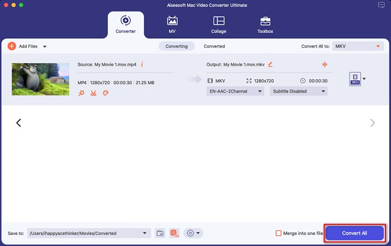391x246 pixels.
Task: Go to next page with right arrow
Action: (x=373, y=123)
